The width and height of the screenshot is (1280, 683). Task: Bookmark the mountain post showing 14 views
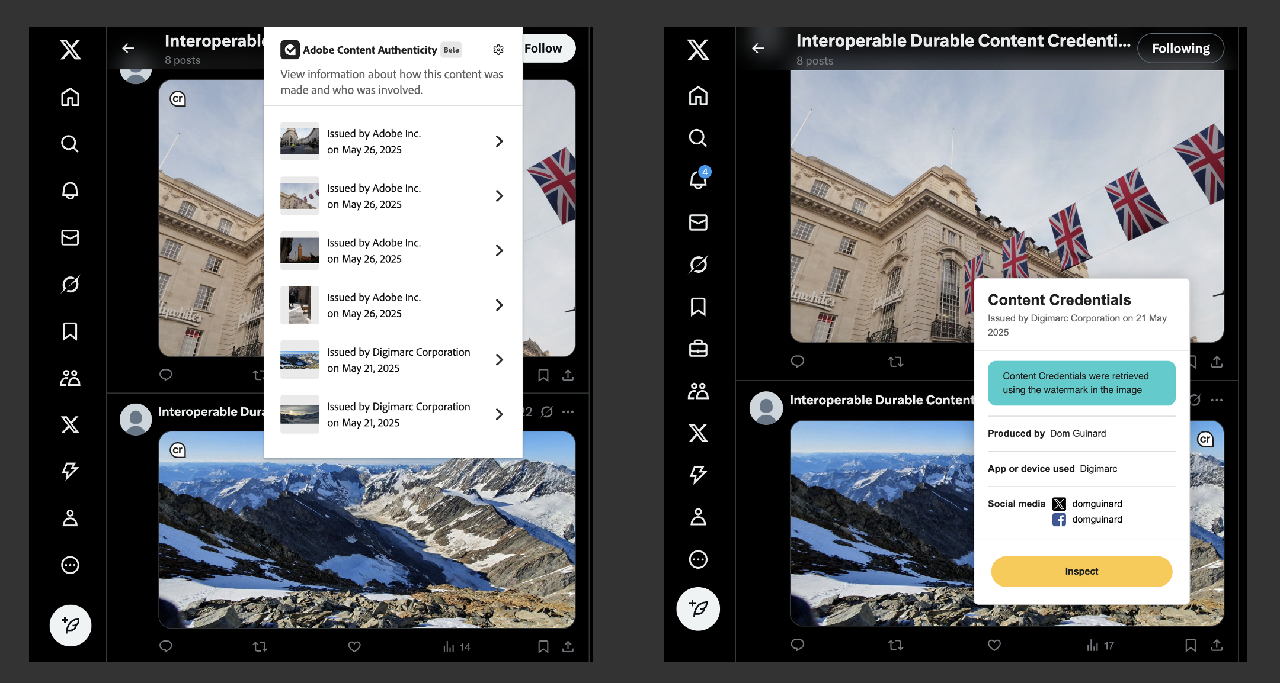pyautogui.click(x=543, y=646)
